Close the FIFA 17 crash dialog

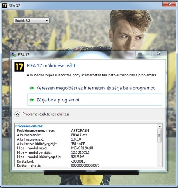159,53
